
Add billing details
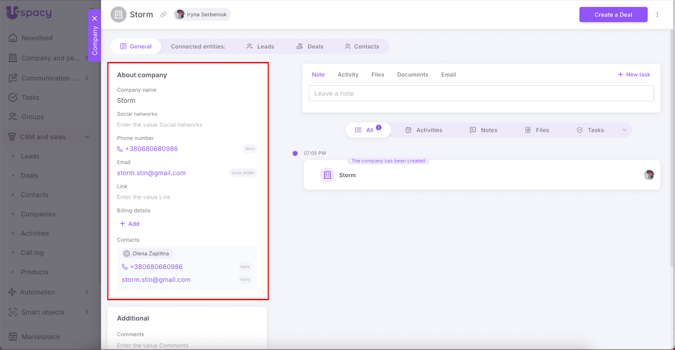130,224
